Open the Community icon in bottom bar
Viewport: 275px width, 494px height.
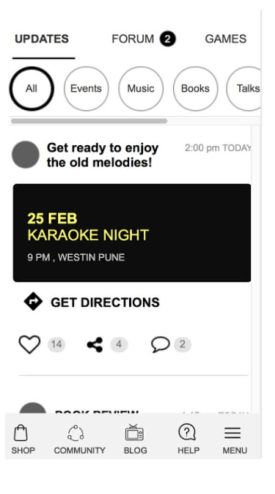tap(76, 433)
